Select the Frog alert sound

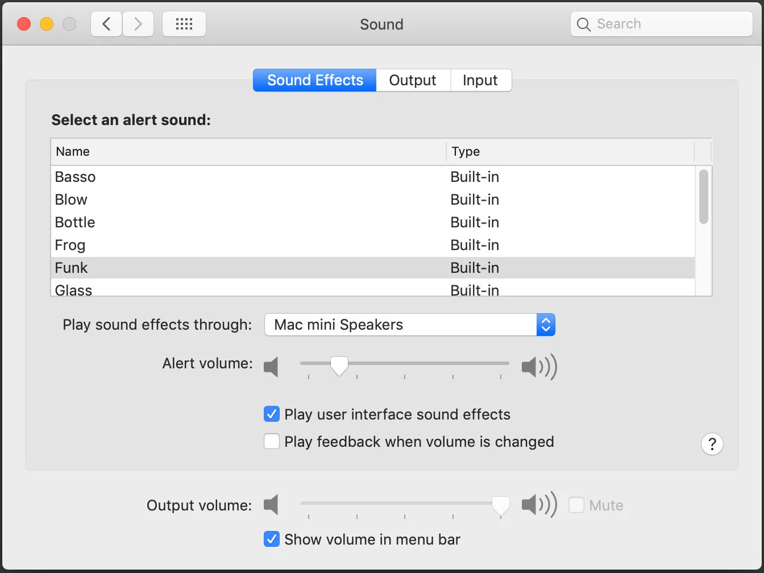[373, 245]
